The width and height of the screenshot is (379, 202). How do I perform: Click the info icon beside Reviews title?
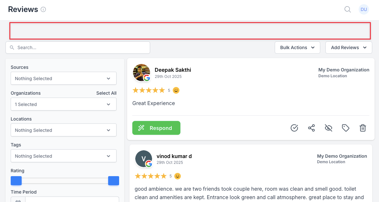pyautogui.click(x=43, y=9)
